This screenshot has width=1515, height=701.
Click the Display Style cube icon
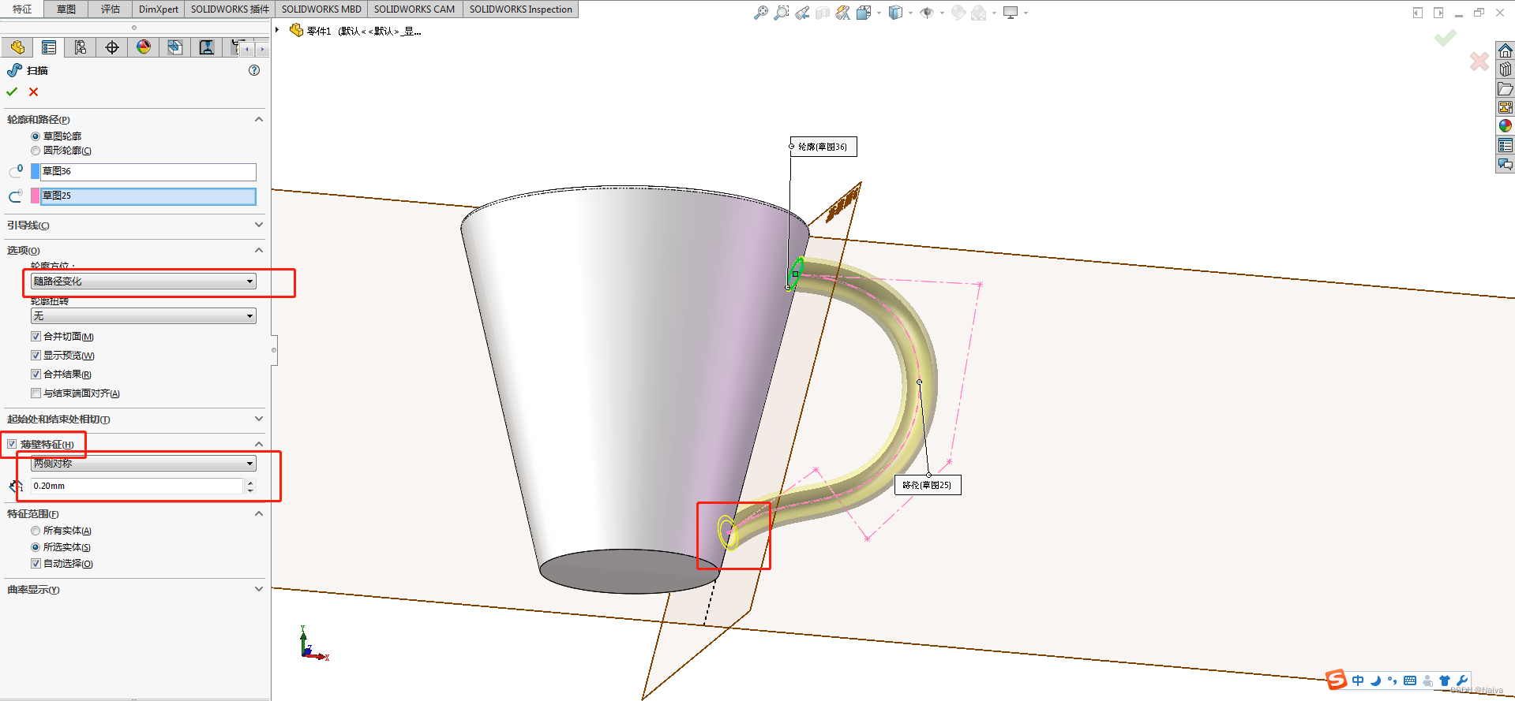coord(895,13)
